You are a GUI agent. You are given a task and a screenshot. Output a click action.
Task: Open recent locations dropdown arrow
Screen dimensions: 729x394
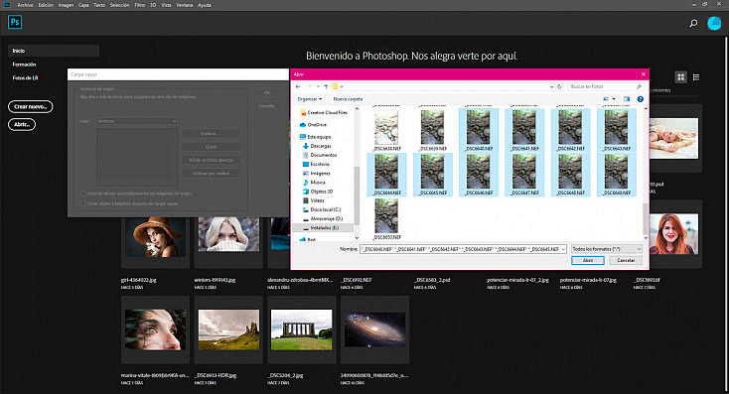(318, 86)
